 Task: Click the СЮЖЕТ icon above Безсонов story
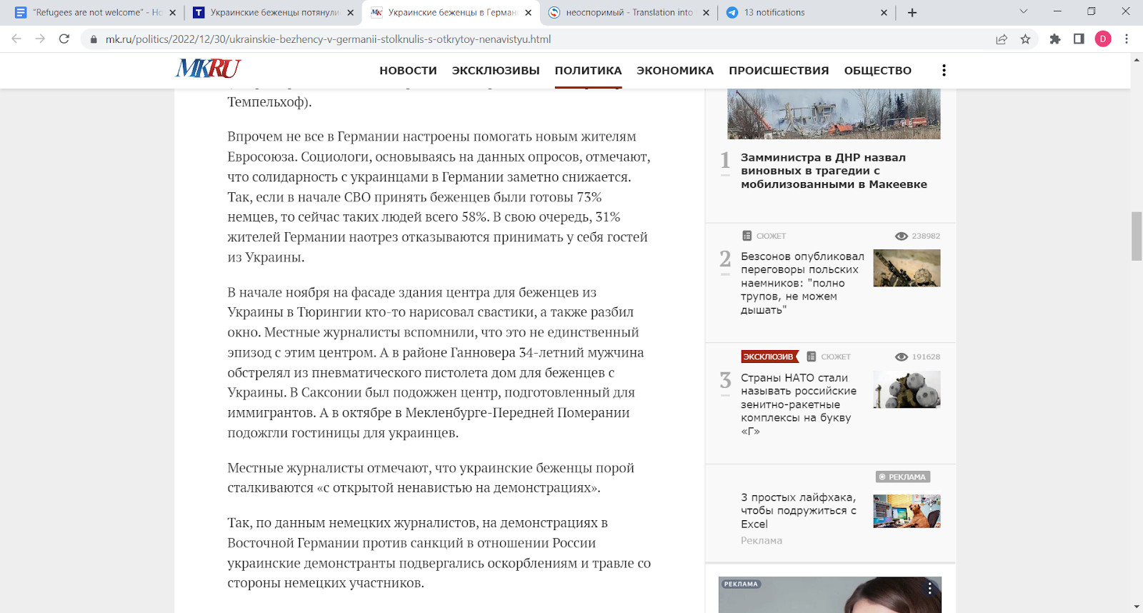coord(747,236)
